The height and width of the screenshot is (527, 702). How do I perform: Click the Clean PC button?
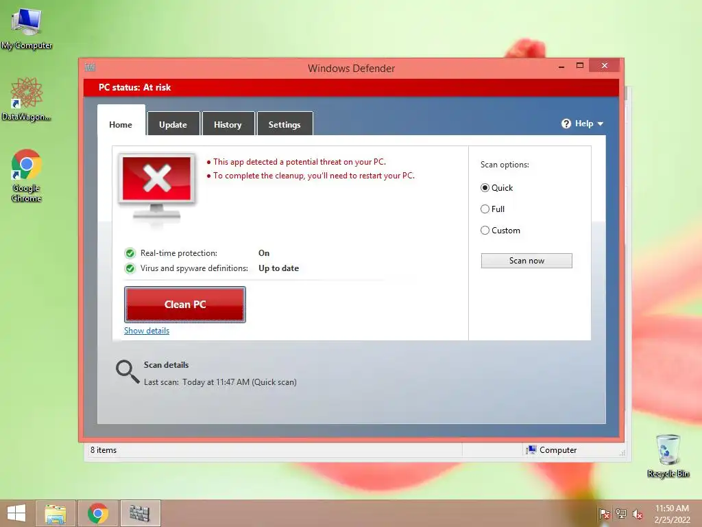[185, 305]
